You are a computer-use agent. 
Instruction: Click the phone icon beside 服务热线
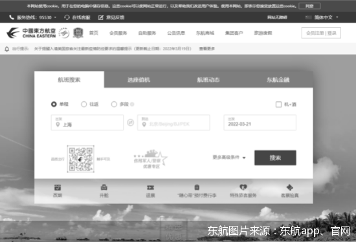click(x=12, y=17)
